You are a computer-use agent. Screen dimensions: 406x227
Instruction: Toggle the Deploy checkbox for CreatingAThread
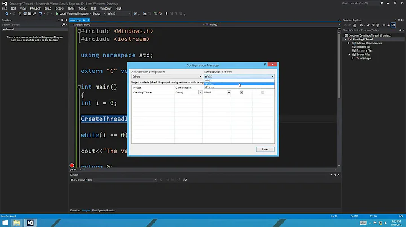(x=263, y=92)
